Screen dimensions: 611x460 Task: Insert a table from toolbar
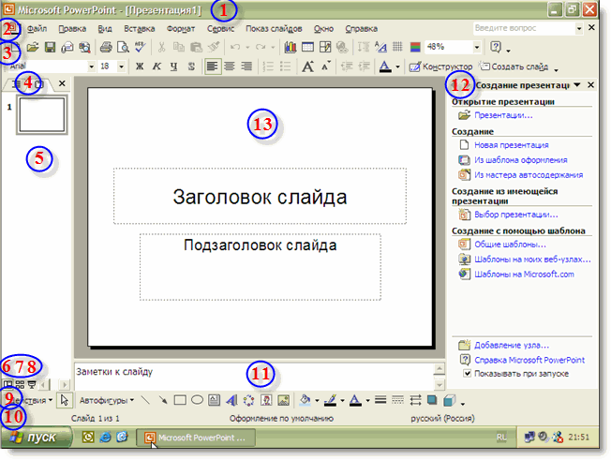pyautogui.click(x=307, y=48)
